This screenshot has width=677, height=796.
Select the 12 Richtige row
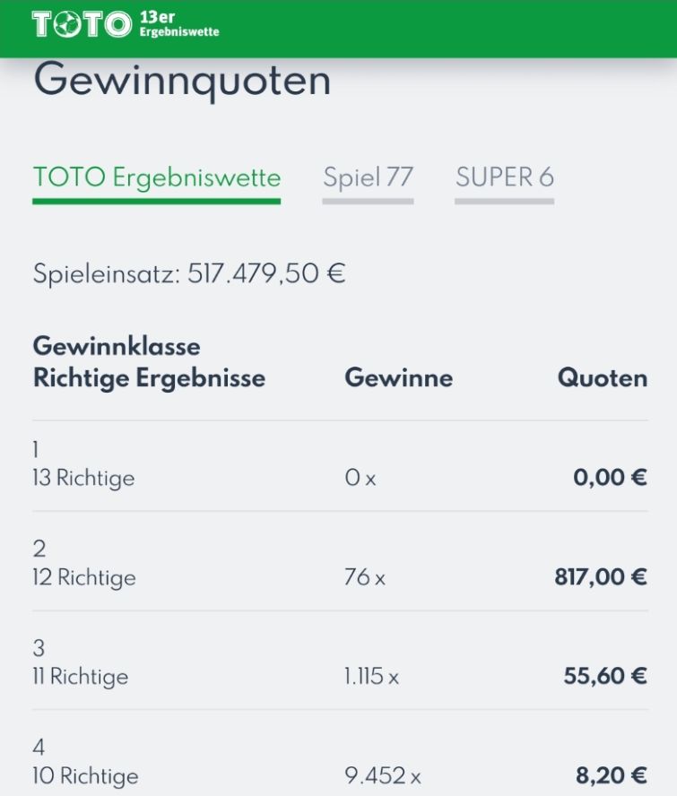[340, 561]
